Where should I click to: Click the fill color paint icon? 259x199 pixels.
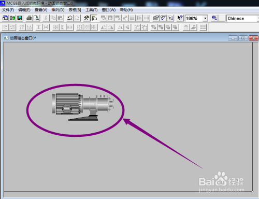104,18
